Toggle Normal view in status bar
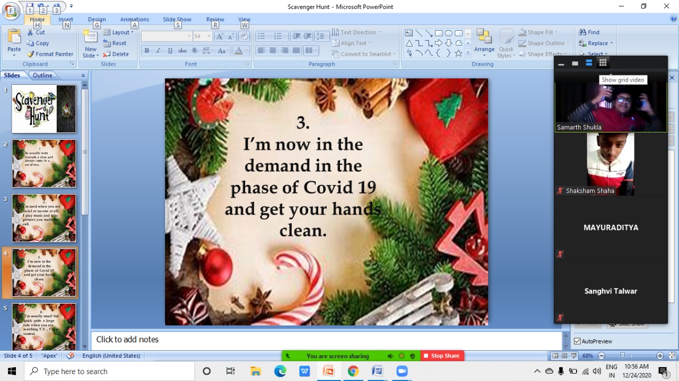The height and width of the screenshot is (381, 679). 555,356
